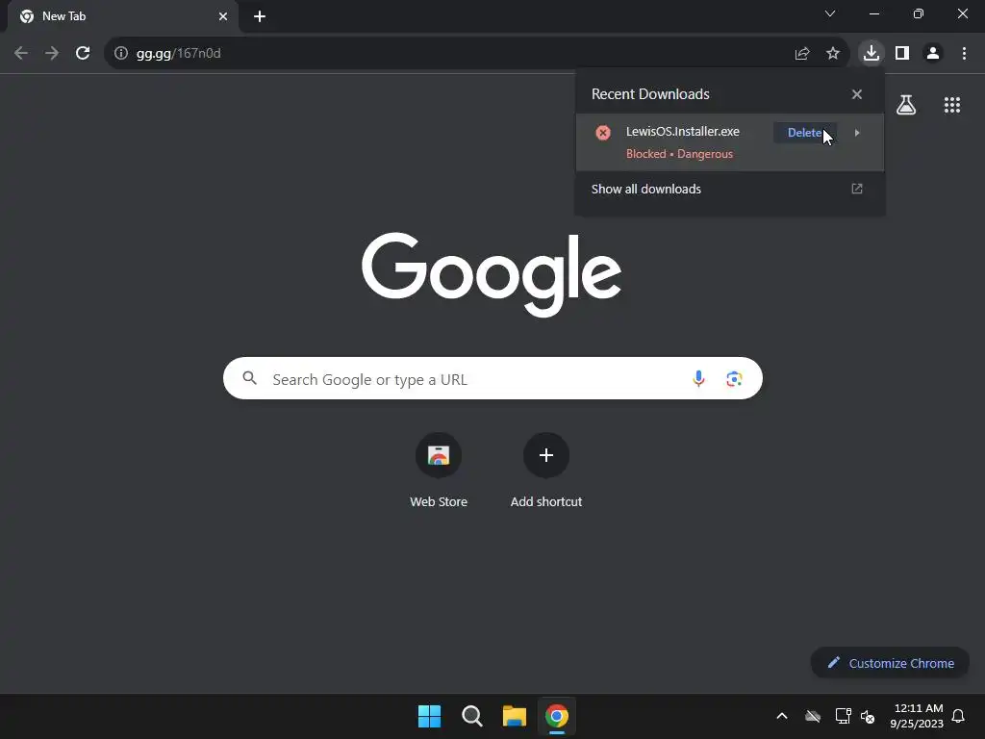985x739 pixels.
Task: Bookmark this tab with star icon
Action: [x=833, y=54]
